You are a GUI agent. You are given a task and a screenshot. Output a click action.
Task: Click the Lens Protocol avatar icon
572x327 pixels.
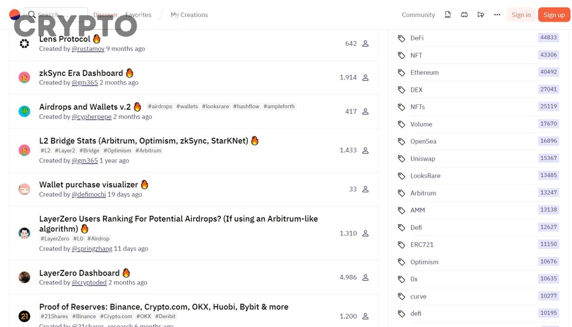[x=24, y=44]
